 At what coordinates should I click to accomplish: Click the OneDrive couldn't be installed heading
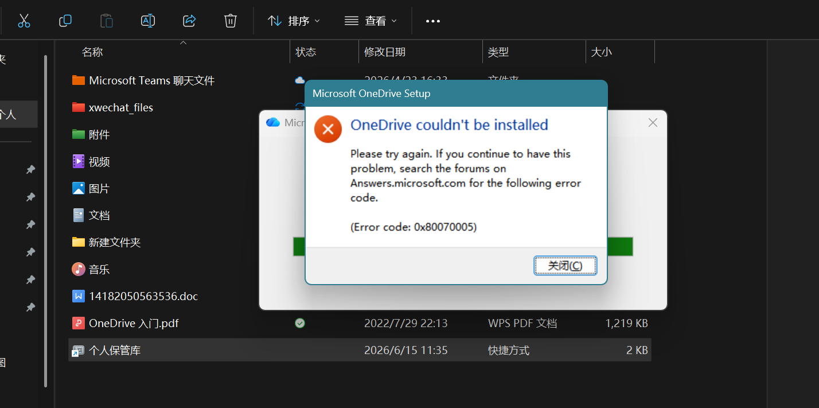[x=449, y=125]
